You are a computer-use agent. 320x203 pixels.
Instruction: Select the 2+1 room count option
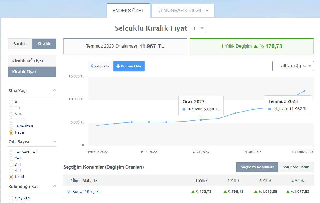[11, 158]
